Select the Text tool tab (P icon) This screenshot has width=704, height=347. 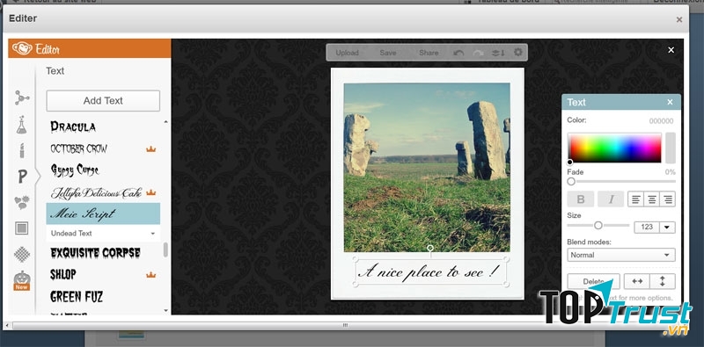click(x=23, y=177)
